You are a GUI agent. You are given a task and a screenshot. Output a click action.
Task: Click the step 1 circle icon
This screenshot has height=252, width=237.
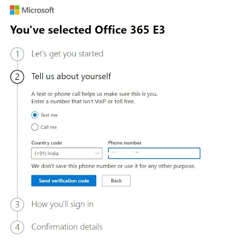[17, 54]
